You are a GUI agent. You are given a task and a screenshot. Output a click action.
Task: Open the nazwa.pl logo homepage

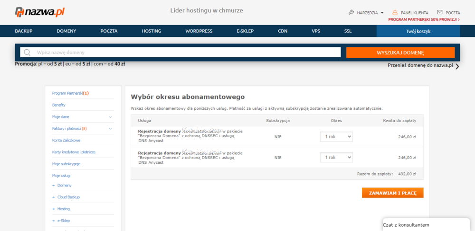point(40,12)
